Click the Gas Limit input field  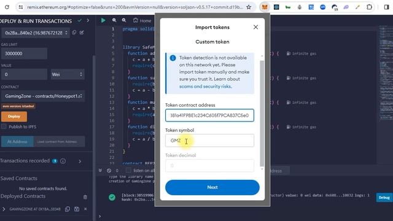coord(24,53)
